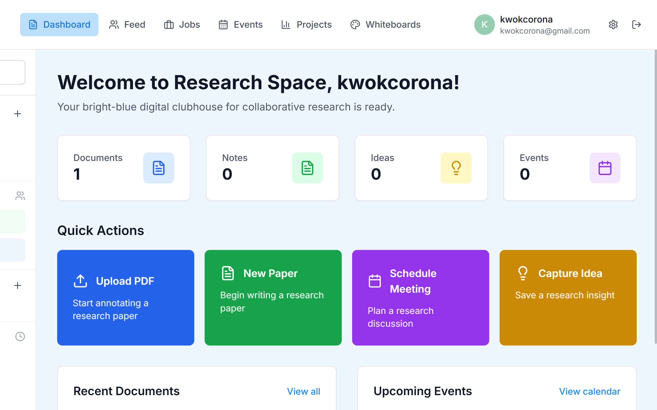The width and height of the screenshot is (657, 410).
Task: Click the sidebar people group icon
Action: tap(20, 196)
